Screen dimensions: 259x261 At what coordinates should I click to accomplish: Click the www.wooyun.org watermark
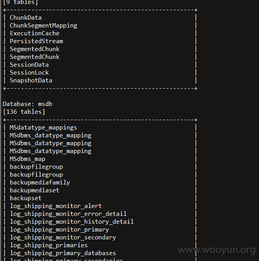(x=217, y=250)
